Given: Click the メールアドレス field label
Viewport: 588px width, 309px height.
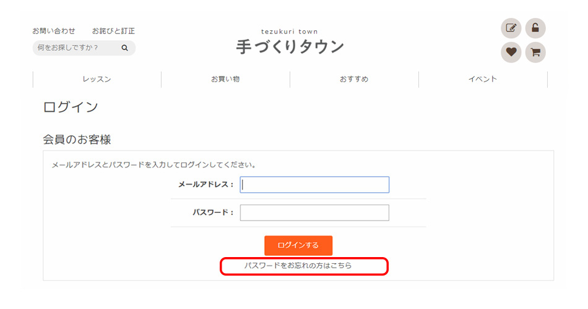Looking at the screenshot, I should (206, 185).
